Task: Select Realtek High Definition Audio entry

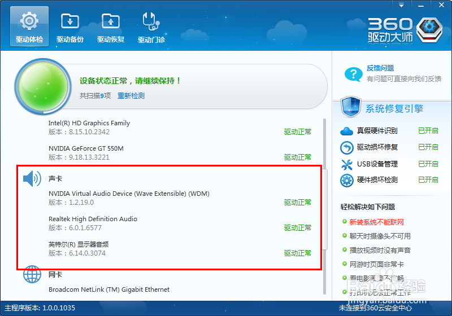Action: click(93, 219)
